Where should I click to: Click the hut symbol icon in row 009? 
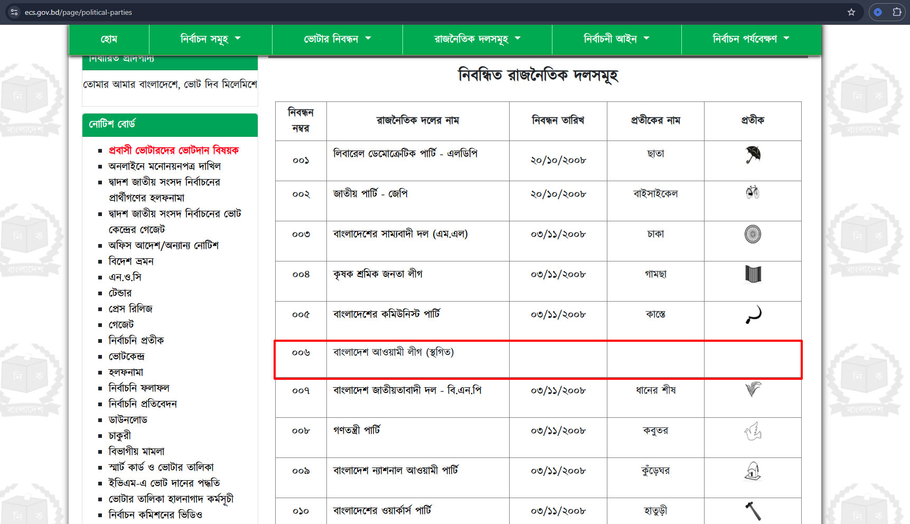pos(753,471)
